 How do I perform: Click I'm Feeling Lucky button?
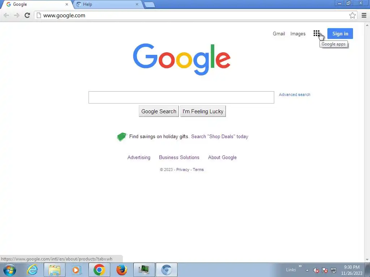point(203,111)
